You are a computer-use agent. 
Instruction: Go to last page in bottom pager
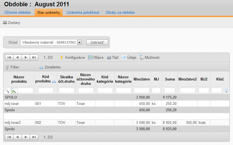pos(34,137)
